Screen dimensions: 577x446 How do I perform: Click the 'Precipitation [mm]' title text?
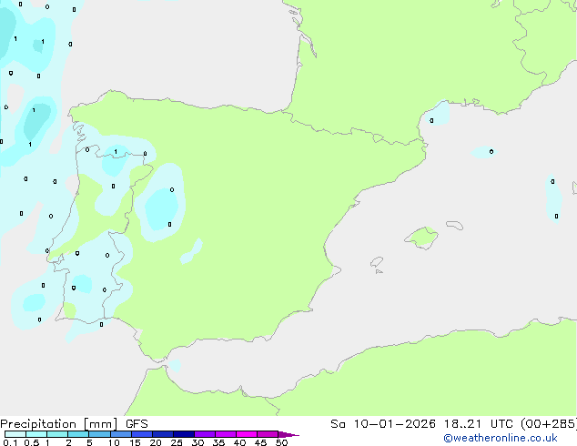[59, 424]
